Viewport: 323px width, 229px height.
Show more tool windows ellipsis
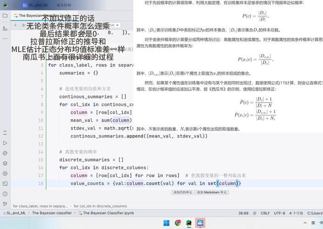pos(5,38)
